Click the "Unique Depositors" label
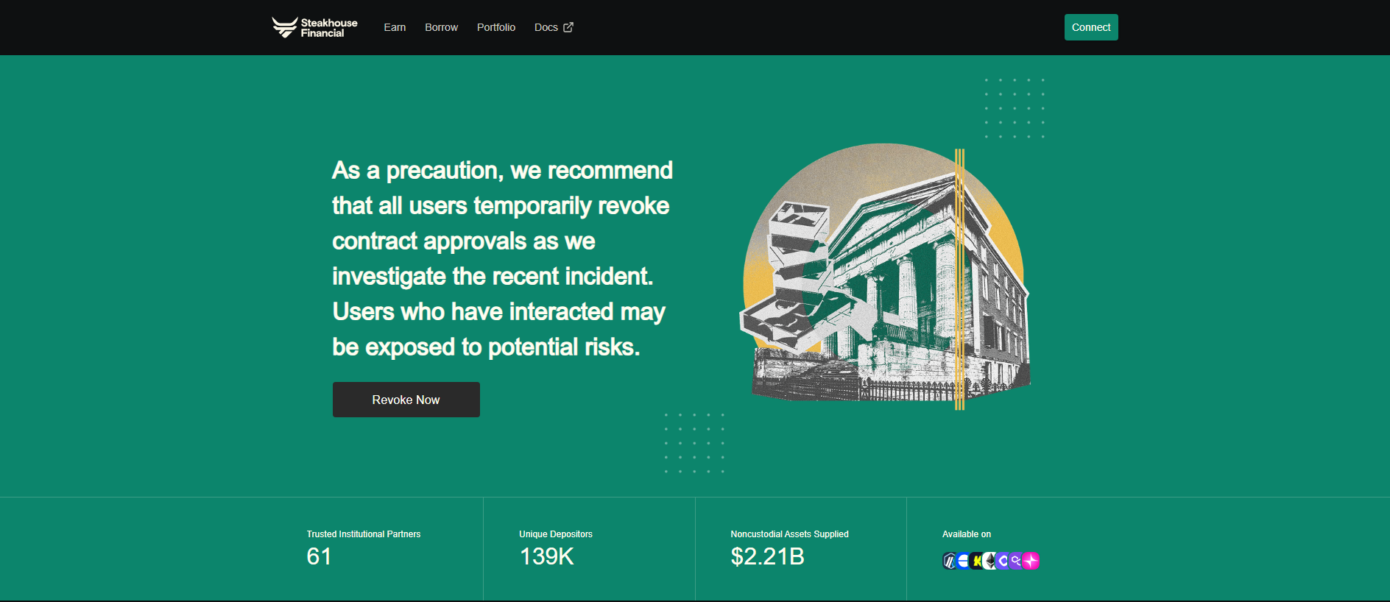Image resolution: width=1390 pixels, height=602 pixels. 556,534
